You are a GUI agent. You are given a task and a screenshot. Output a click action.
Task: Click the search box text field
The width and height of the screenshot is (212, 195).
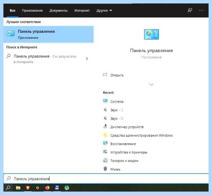[x=106, y=179]
